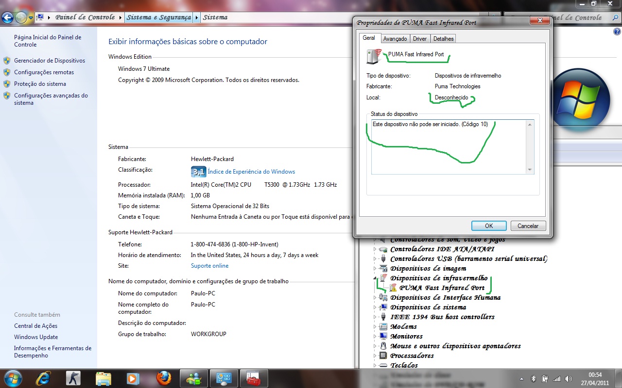Click the infrared device icon in the dialog
Screen dimensions: 622x388
375,56
